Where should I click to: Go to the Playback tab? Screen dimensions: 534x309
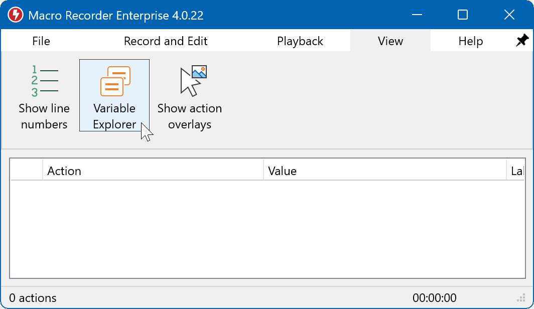tap(300, 41)
